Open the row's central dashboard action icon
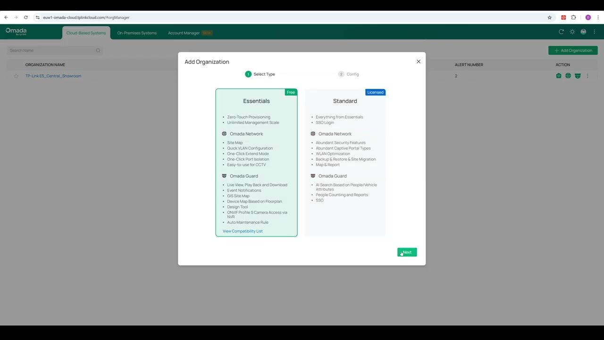 coord(559,76)
